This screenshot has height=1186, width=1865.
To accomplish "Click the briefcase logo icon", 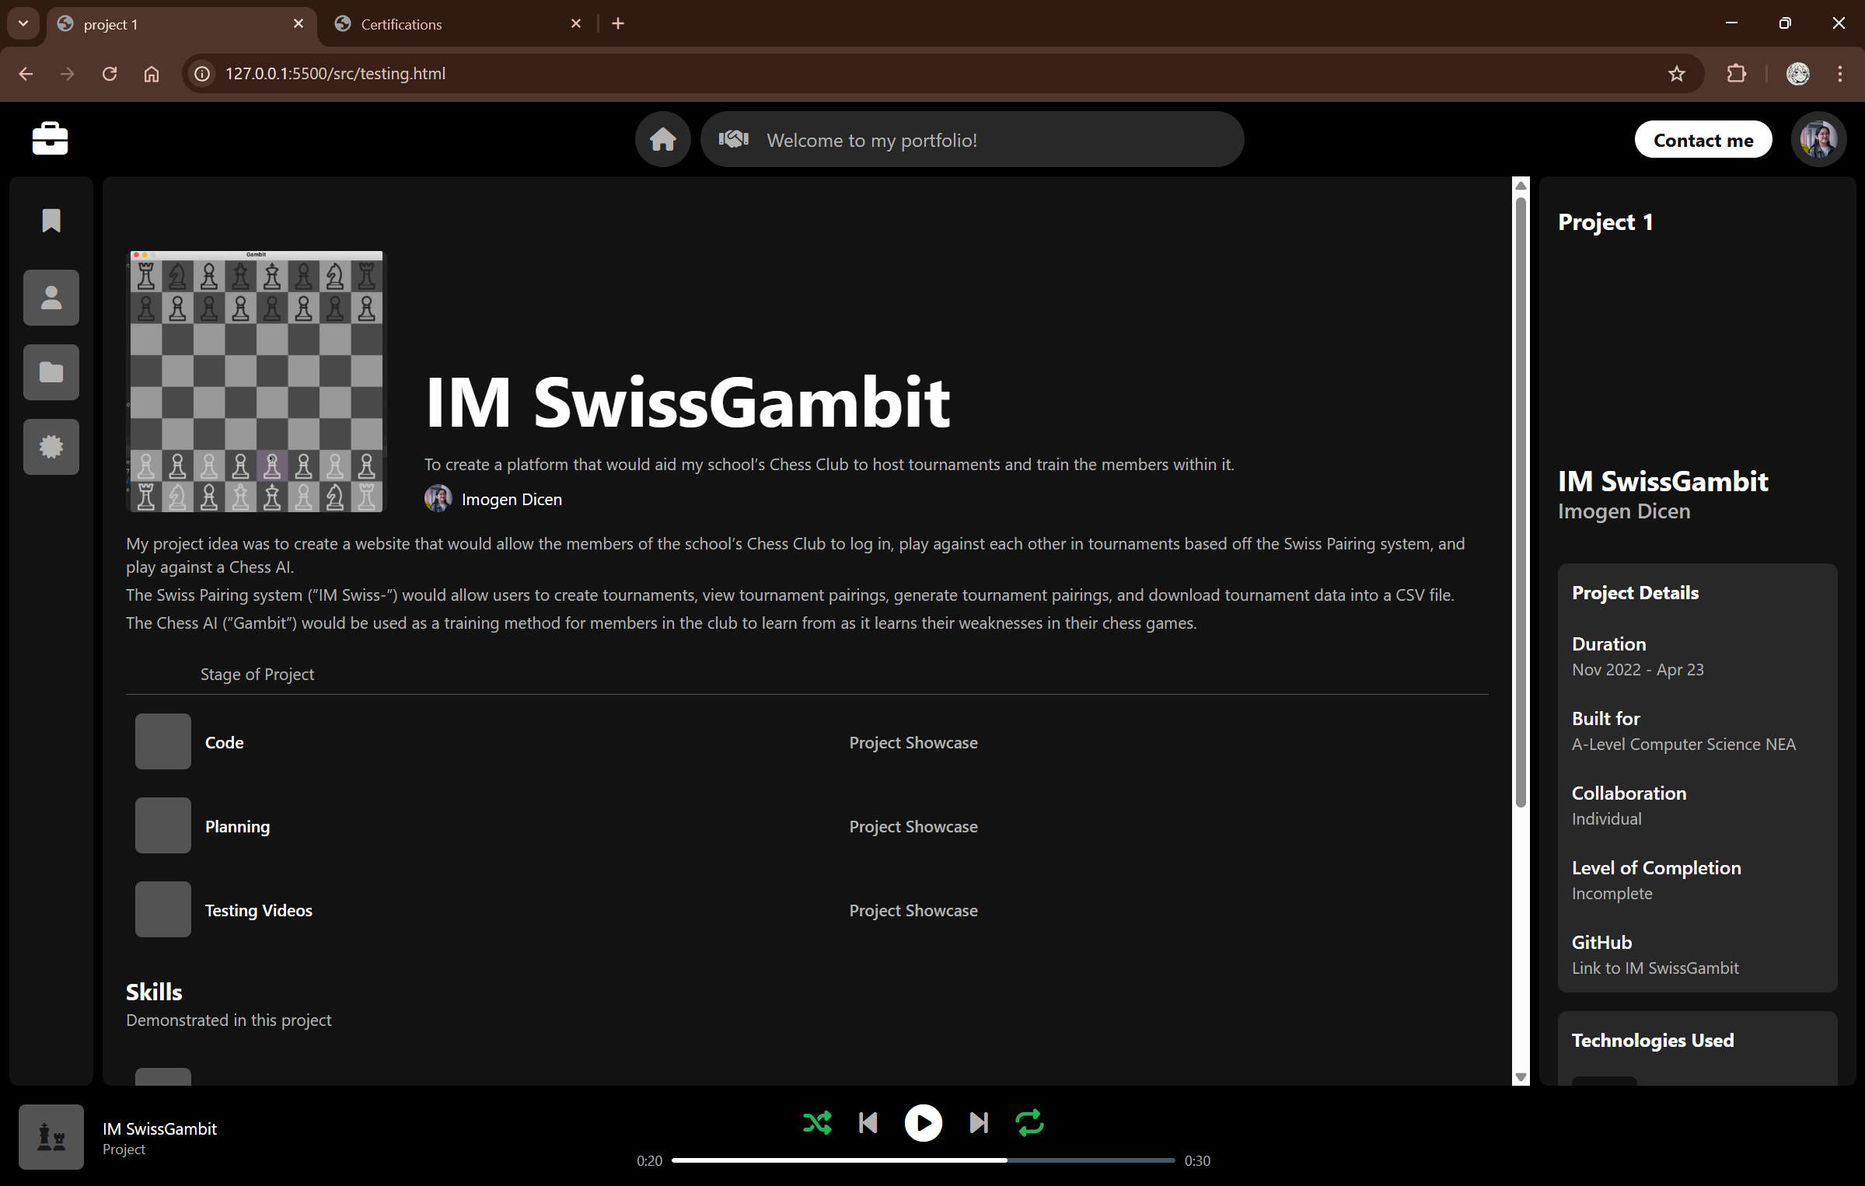I will pyautogui.click(x=50, y=139).
